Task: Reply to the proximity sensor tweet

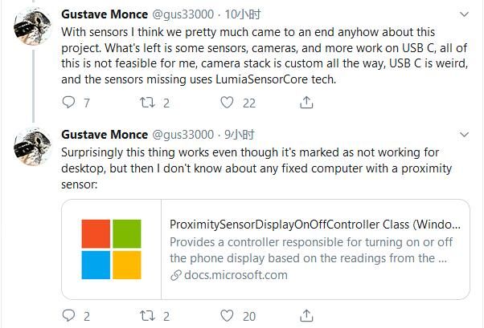Action: click(x=68, y=316)
